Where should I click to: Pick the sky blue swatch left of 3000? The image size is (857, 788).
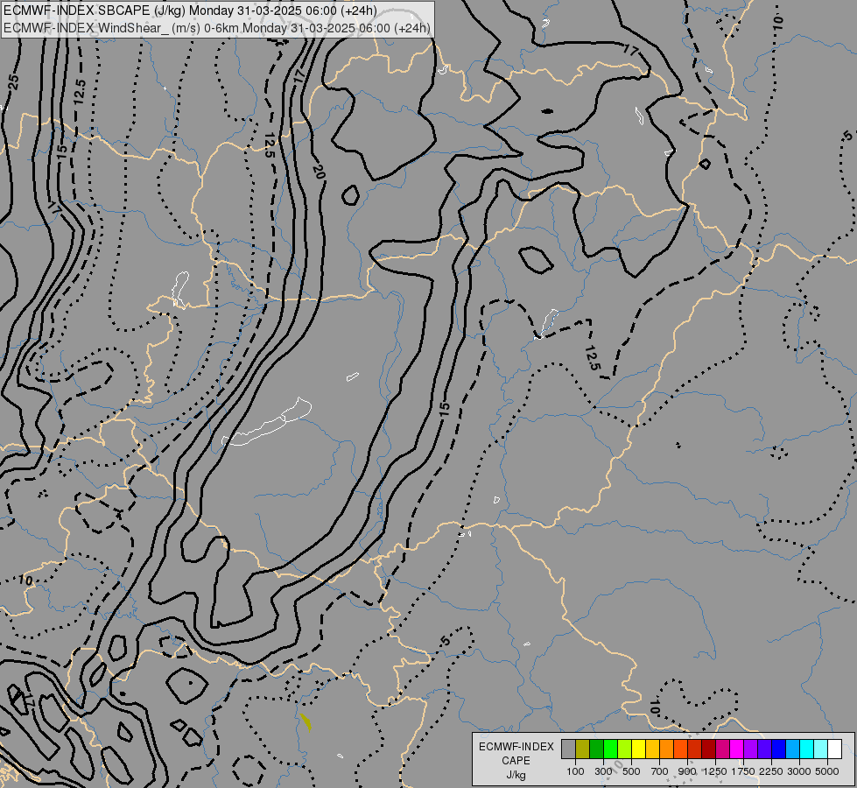click(792, 749)
